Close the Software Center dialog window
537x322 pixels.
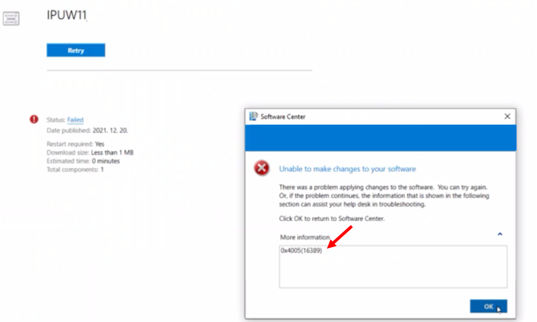tap(507, 116)
